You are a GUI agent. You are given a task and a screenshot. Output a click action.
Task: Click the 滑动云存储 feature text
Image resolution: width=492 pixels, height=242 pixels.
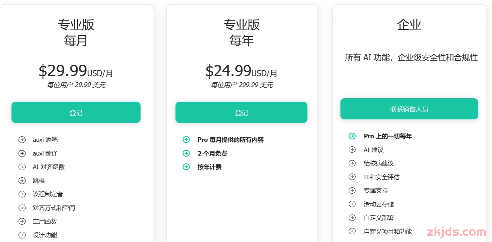click(x=379, y=204)
